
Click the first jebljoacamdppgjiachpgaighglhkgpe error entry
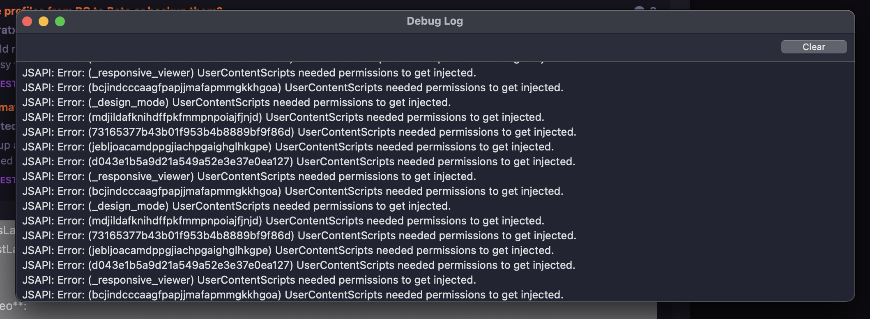(288, 147)
